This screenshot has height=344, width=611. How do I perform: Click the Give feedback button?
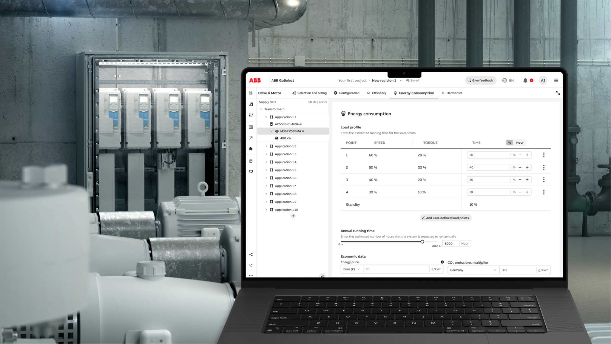pos(480,80)
